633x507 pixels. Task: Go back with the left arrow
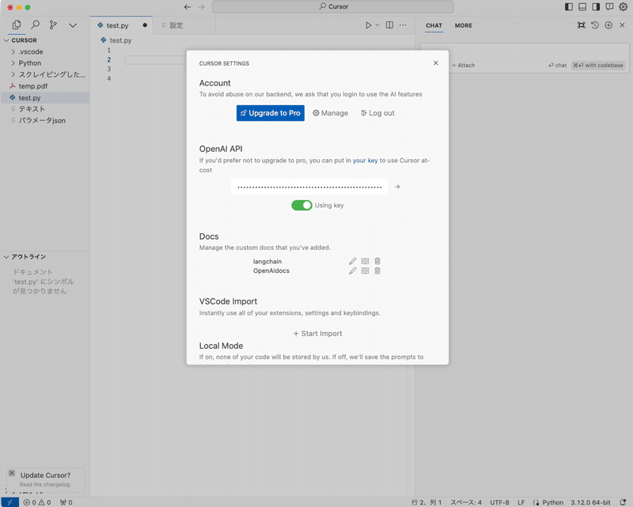[x=188, y=7]
